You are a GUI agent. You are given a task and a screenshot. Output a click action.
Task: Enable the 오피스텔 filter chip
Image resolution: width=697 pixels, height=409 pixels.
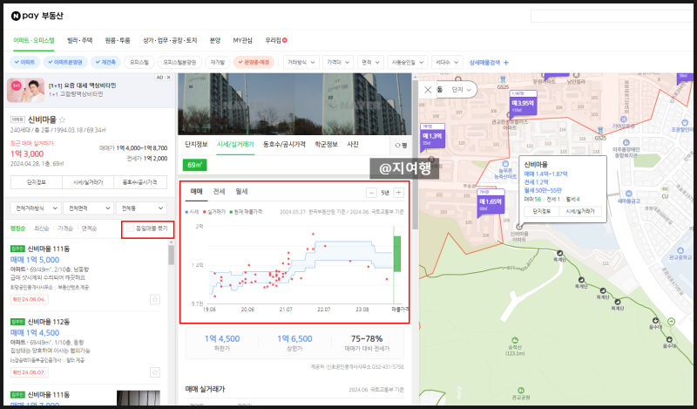point(139,62)
